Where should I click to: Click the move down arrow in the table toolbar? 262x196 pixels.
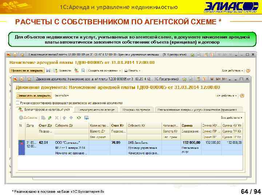[x=71, y=118]
